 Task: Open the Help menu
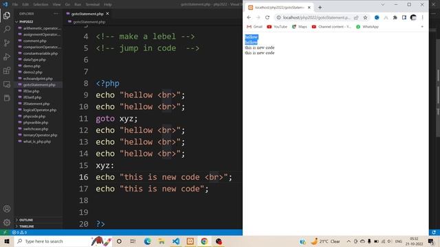[108, 5]
